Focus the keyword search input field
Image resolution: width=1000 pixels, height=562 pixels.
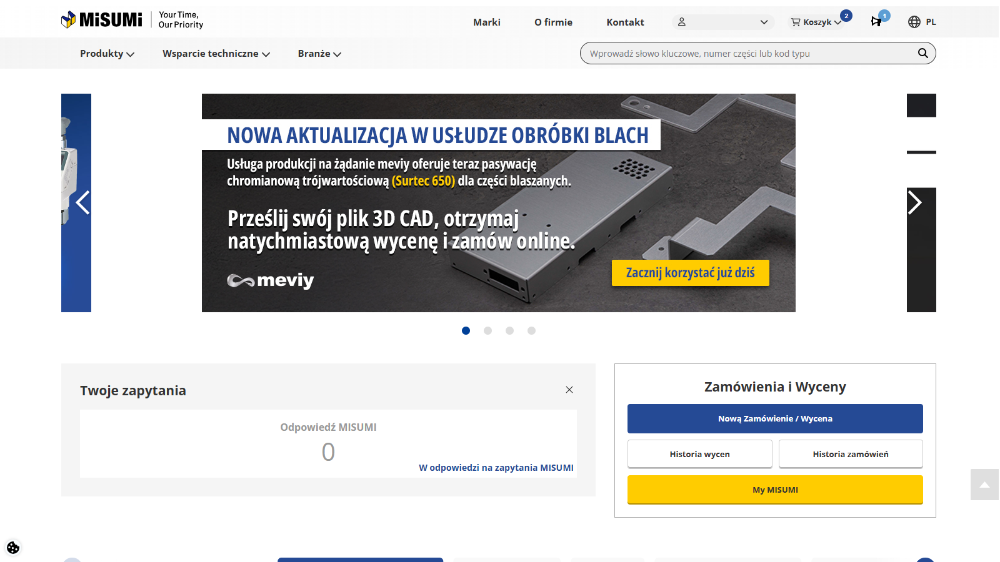point(747,54)
